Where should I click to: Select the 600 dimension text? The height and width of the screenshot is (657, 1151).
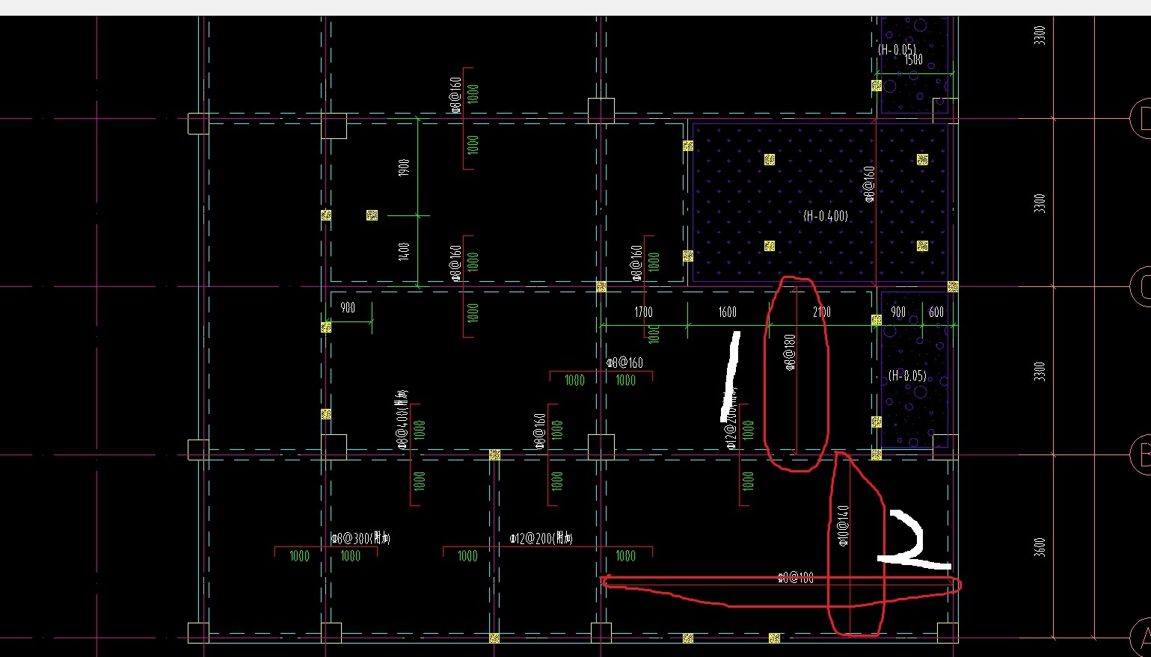point(936,312)
